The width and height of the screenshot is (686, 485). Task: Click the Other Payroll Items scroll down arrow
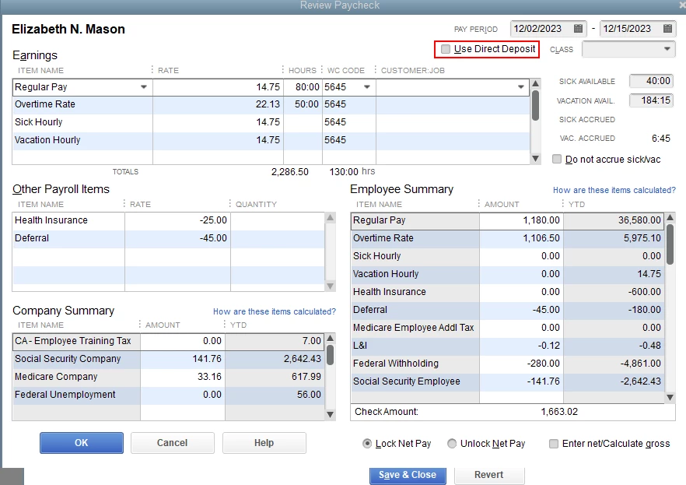click(x=331, y=286)
